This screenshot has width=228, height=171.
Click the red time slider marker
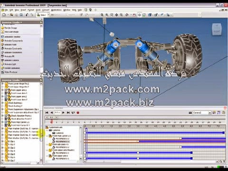pyautogui.click(x=51, y=122)
